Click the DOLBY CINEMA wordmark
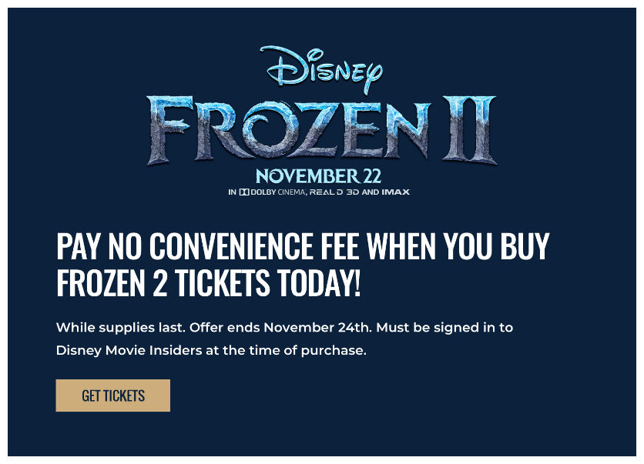Screen dimensions: 644x464 pos(278,192)
